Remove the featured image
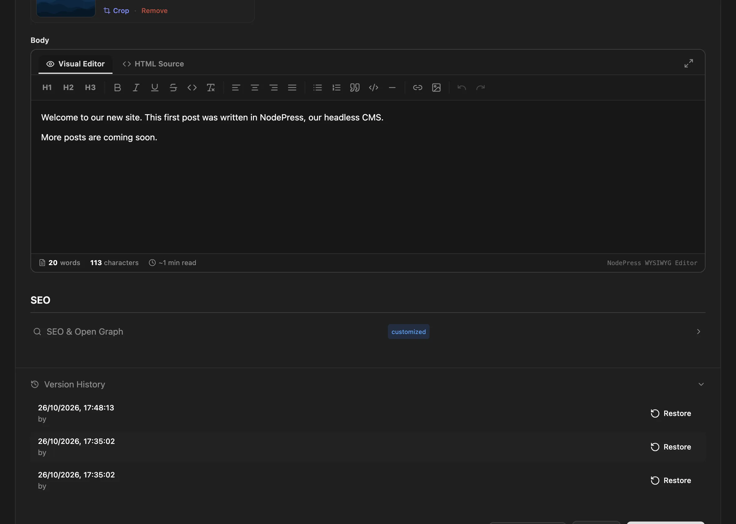Image resolution: width=736 pixels, height=524 pixels. click(x=154, y=11)
